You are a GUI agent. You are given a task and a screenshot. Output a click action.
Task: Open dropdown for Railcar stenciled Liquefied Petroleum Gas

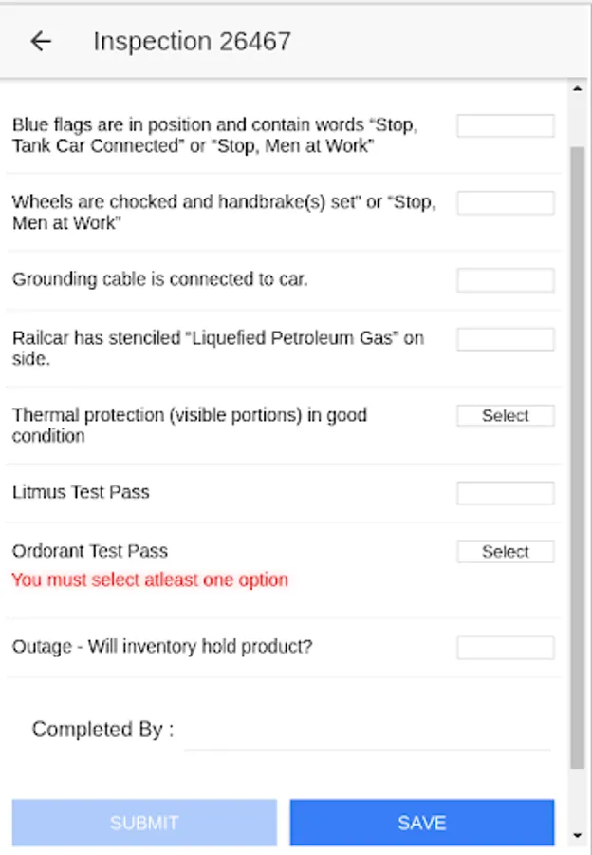(505, 339)
